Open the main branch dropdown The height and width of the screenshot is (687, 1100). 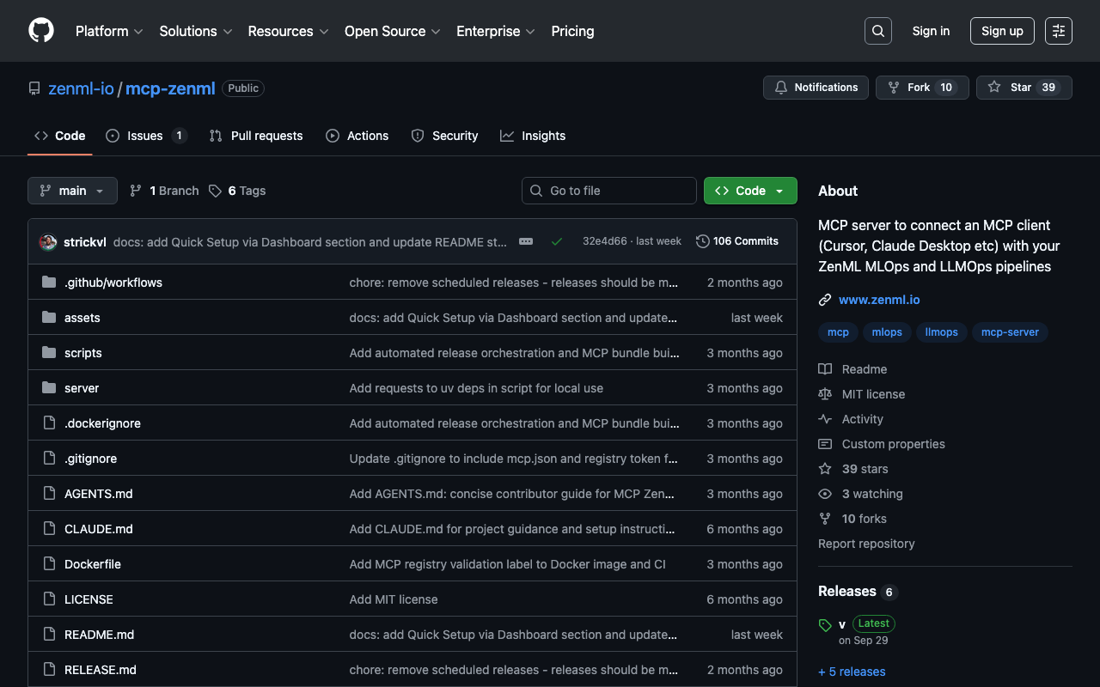coord(72,191)
